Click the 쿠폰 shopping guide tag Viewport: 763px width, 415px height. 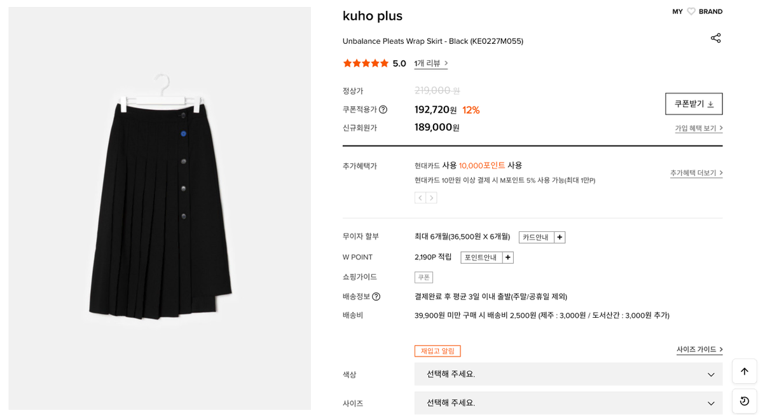pos(423,277)
